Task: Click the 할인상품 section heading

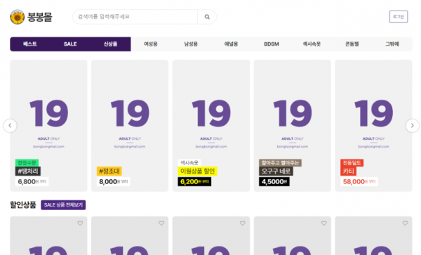Action: [23, 204]
